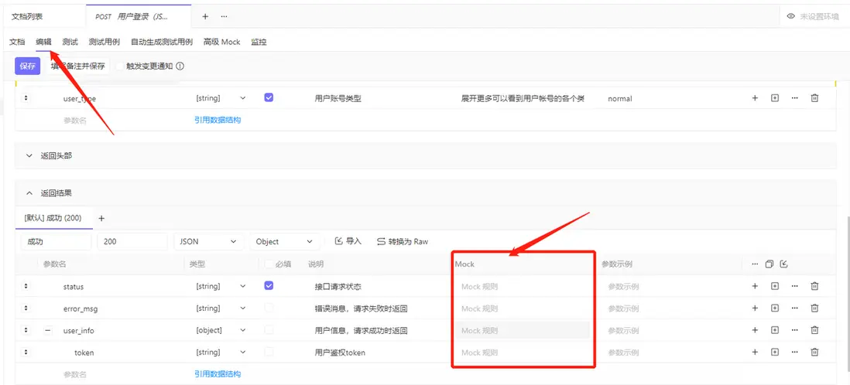Click the 参数示例 field for error_msg
Image resolution: width=850 pixels, height=385 pixels.
(x=670, y=308)
